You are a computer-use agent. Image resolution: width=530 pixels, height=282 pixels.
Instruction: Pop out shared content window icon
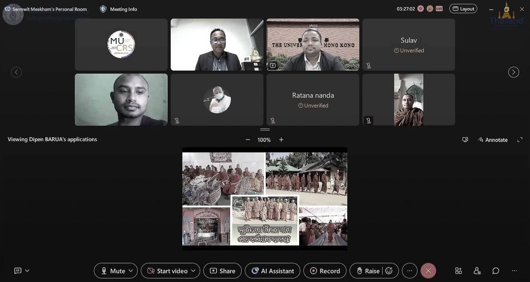click(x=465, y=140)
